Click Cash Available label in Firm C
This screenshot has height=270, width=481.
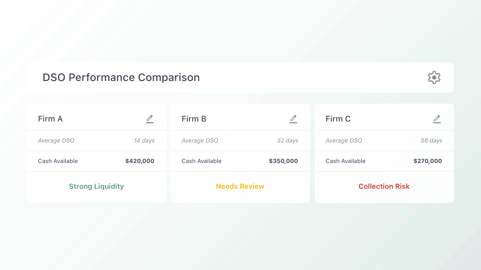345,161
